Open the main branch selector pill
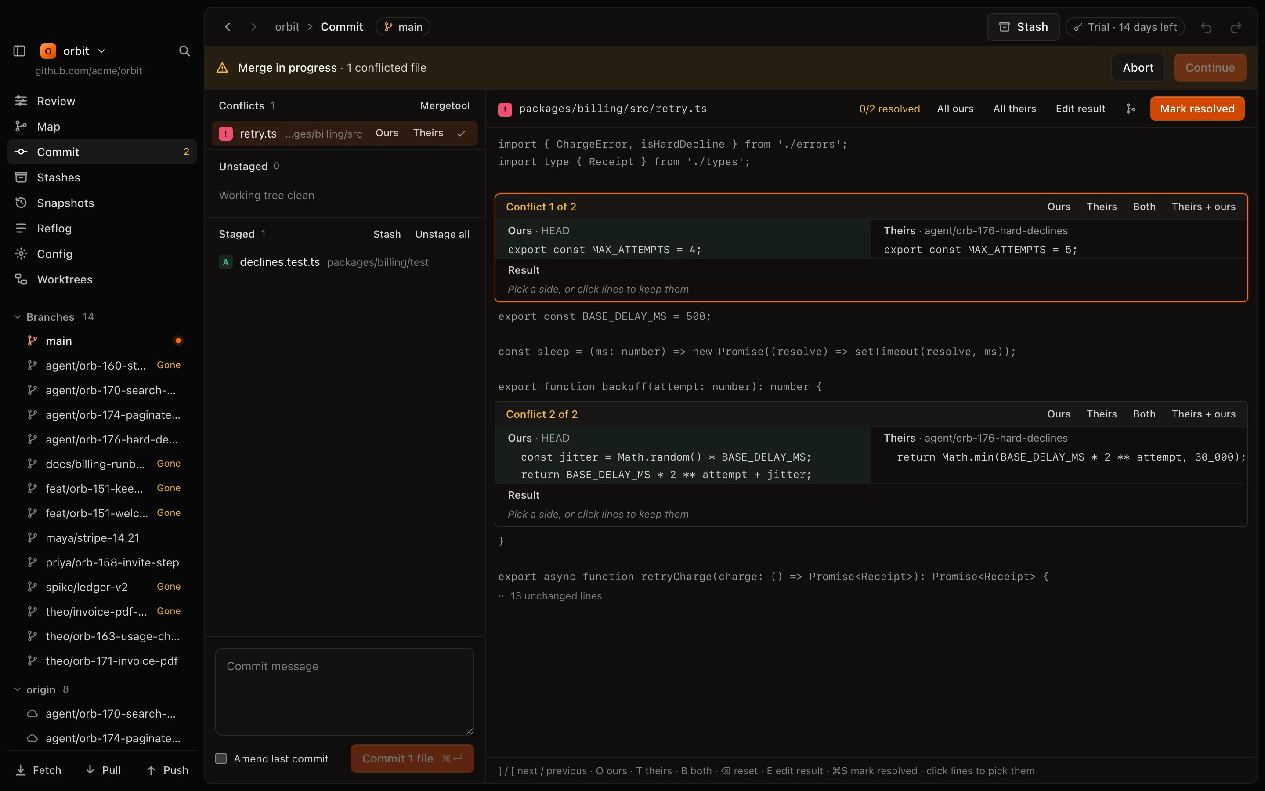The image size is (1265, 791). pos(403,27)
